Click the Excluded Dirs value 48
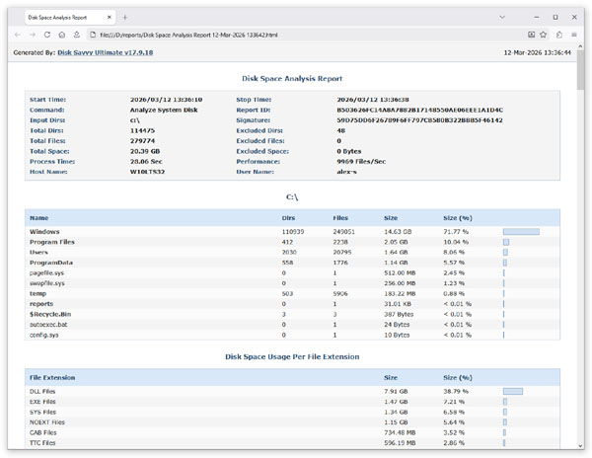592x458 pixels. pos(341,130)
